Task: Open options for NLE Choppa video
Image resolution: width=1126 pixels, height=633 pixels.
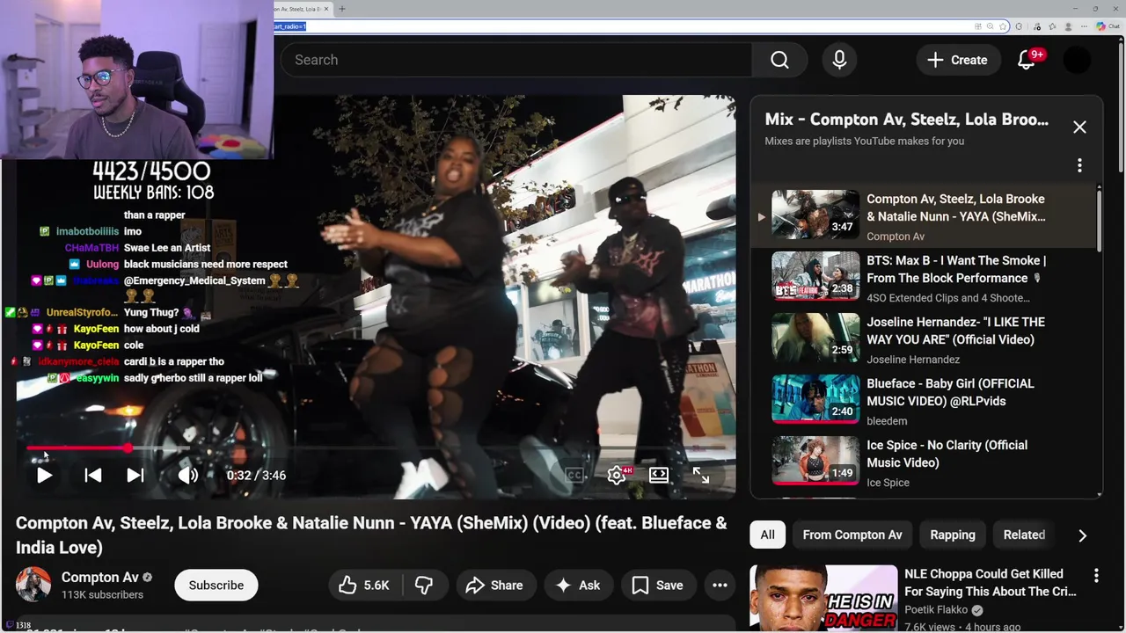Action: [1096, 576]
